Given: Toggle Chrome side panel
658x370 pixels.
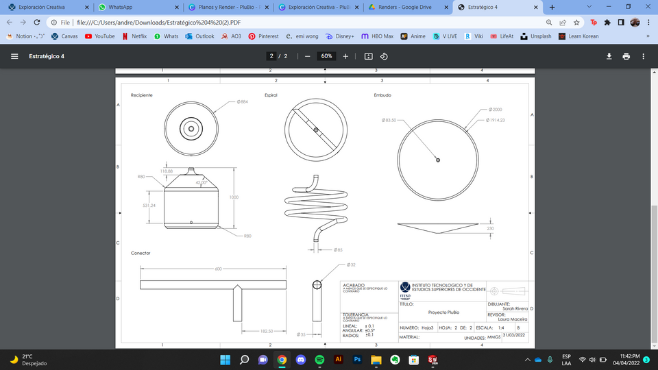Looking at the screenshot, I should coord(622,22).
